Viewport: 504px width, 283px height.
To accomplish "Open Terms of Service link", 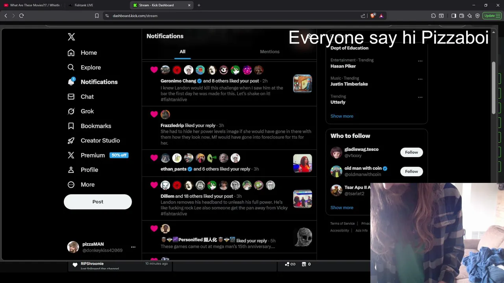I will pyautogui.click(x=342, y=224).
